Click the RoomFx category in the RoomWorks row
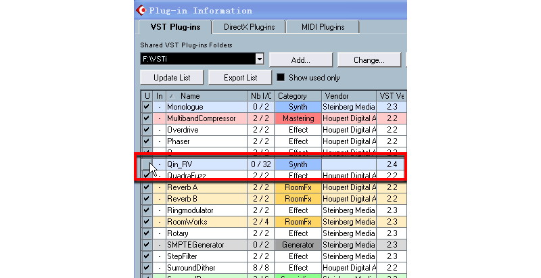Viewport: 541px width, 278px height. pyautogui.click(x=298, y=222)
